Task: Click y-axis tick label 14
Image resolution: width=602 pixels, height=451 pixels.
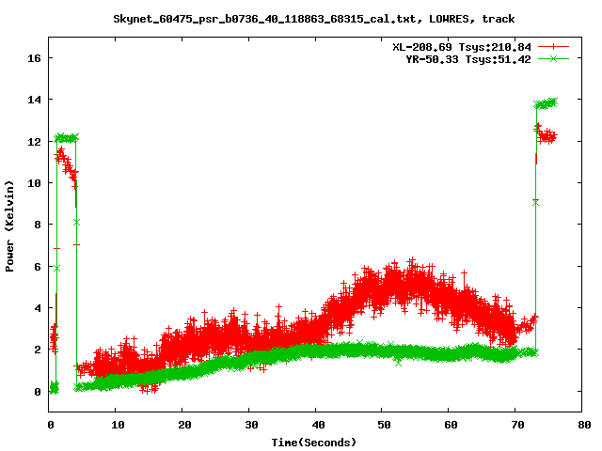Action: (34, 100)
